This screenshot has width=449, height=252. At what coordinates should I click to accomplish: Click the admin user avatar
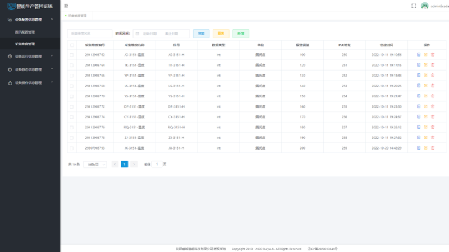tap(425, 6)
